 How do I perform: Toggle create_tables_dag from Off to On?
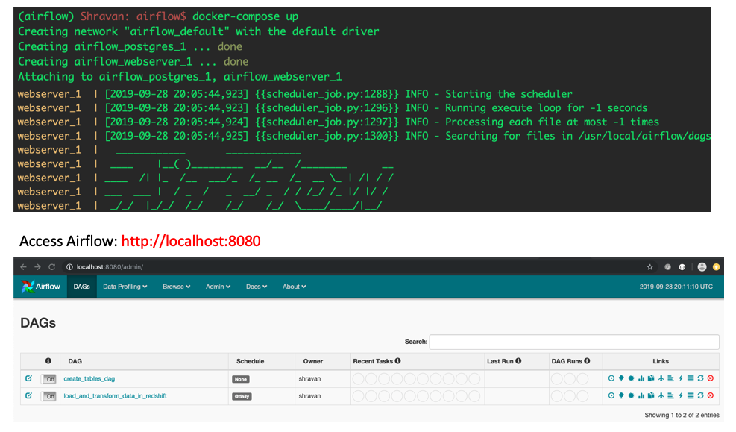(48, 378)
